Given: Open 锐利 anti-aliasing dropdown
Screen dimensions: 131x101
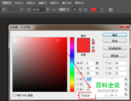Looking at the screenshot, I should pos(64,10).
